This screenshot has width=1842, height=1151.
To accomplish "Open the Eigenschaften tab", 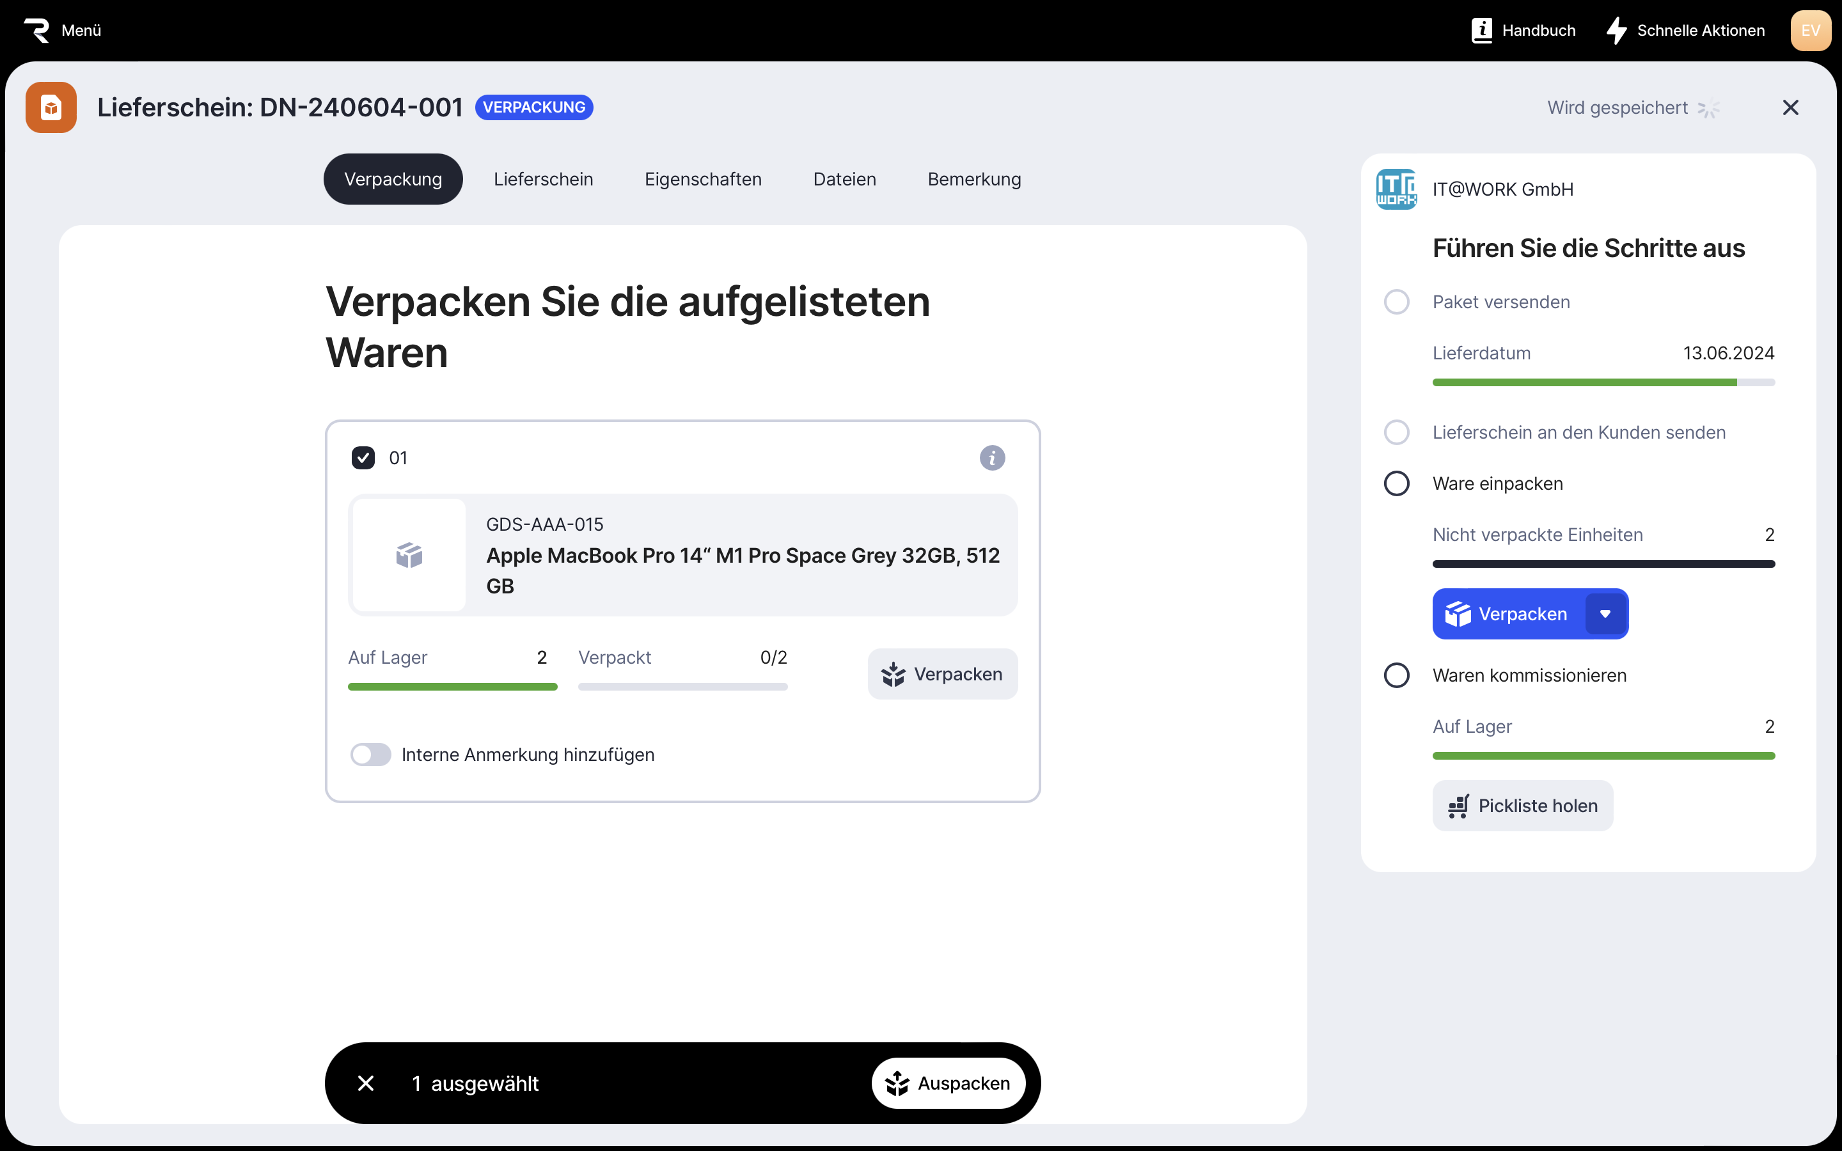I will 702,179.
